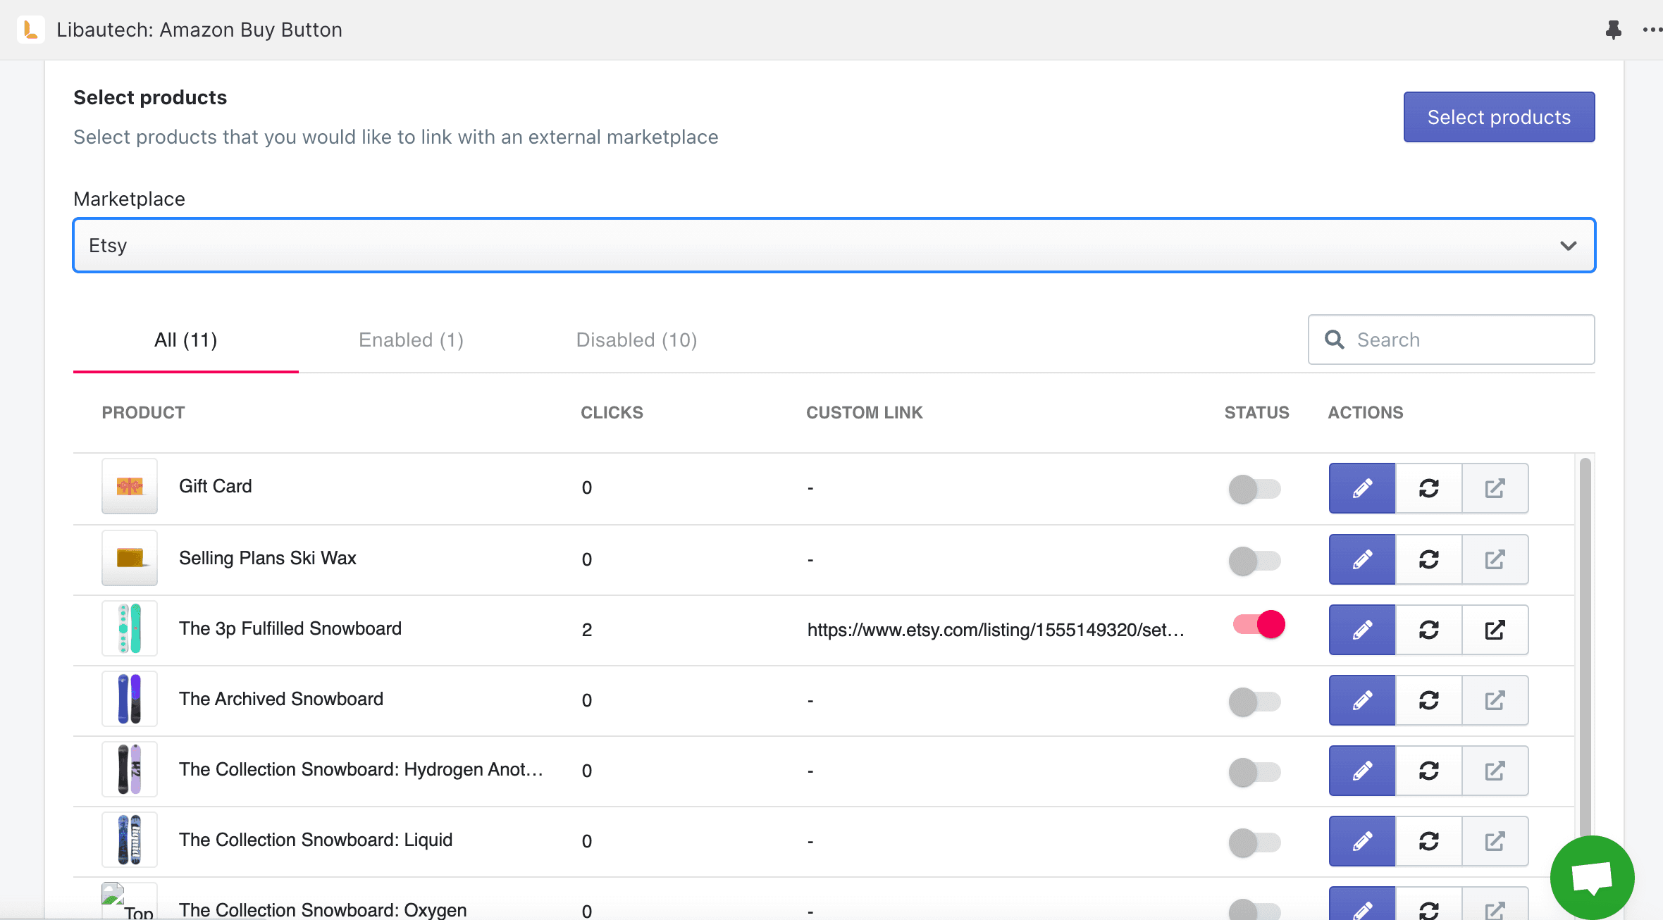Click the CLICKS column header

click(612, 413)
